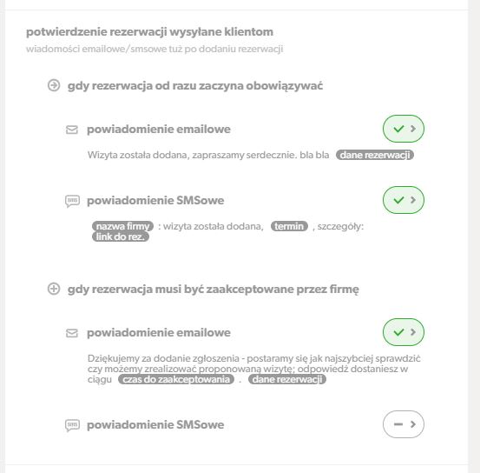This screenshot has height=473, width=480.
Task: Toggle green check of first SMS notification
Action: tap(398, 200)
